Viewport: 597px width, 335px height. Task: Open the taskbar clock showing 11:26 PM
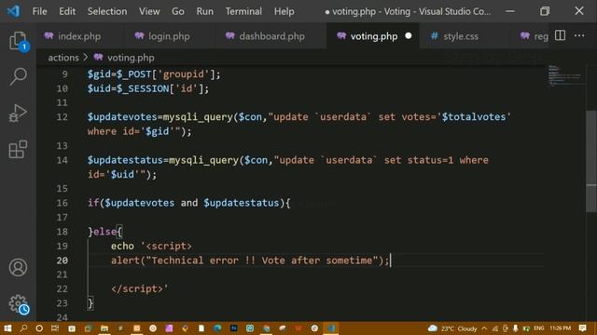[x=560, y=328]
